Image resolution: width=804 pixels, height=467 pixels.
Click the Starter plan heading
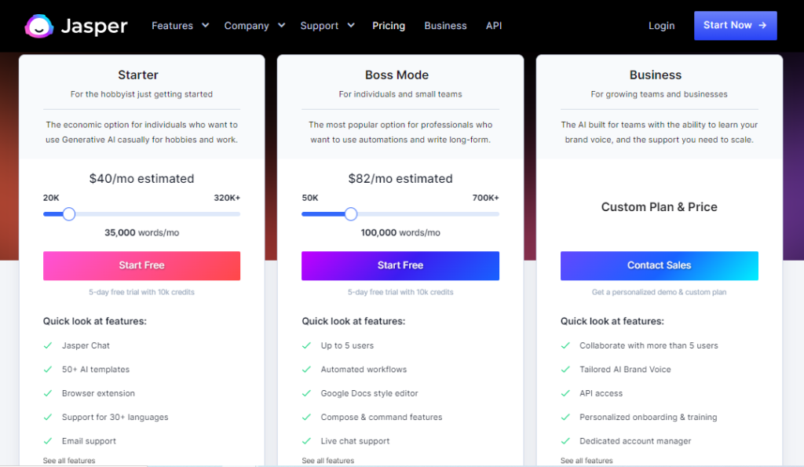[x=138, y=75]
